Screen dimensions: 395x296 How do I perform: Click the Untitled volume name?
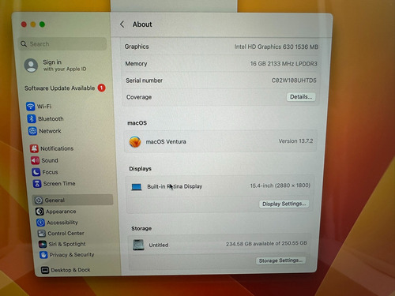[x=159, y=245]
